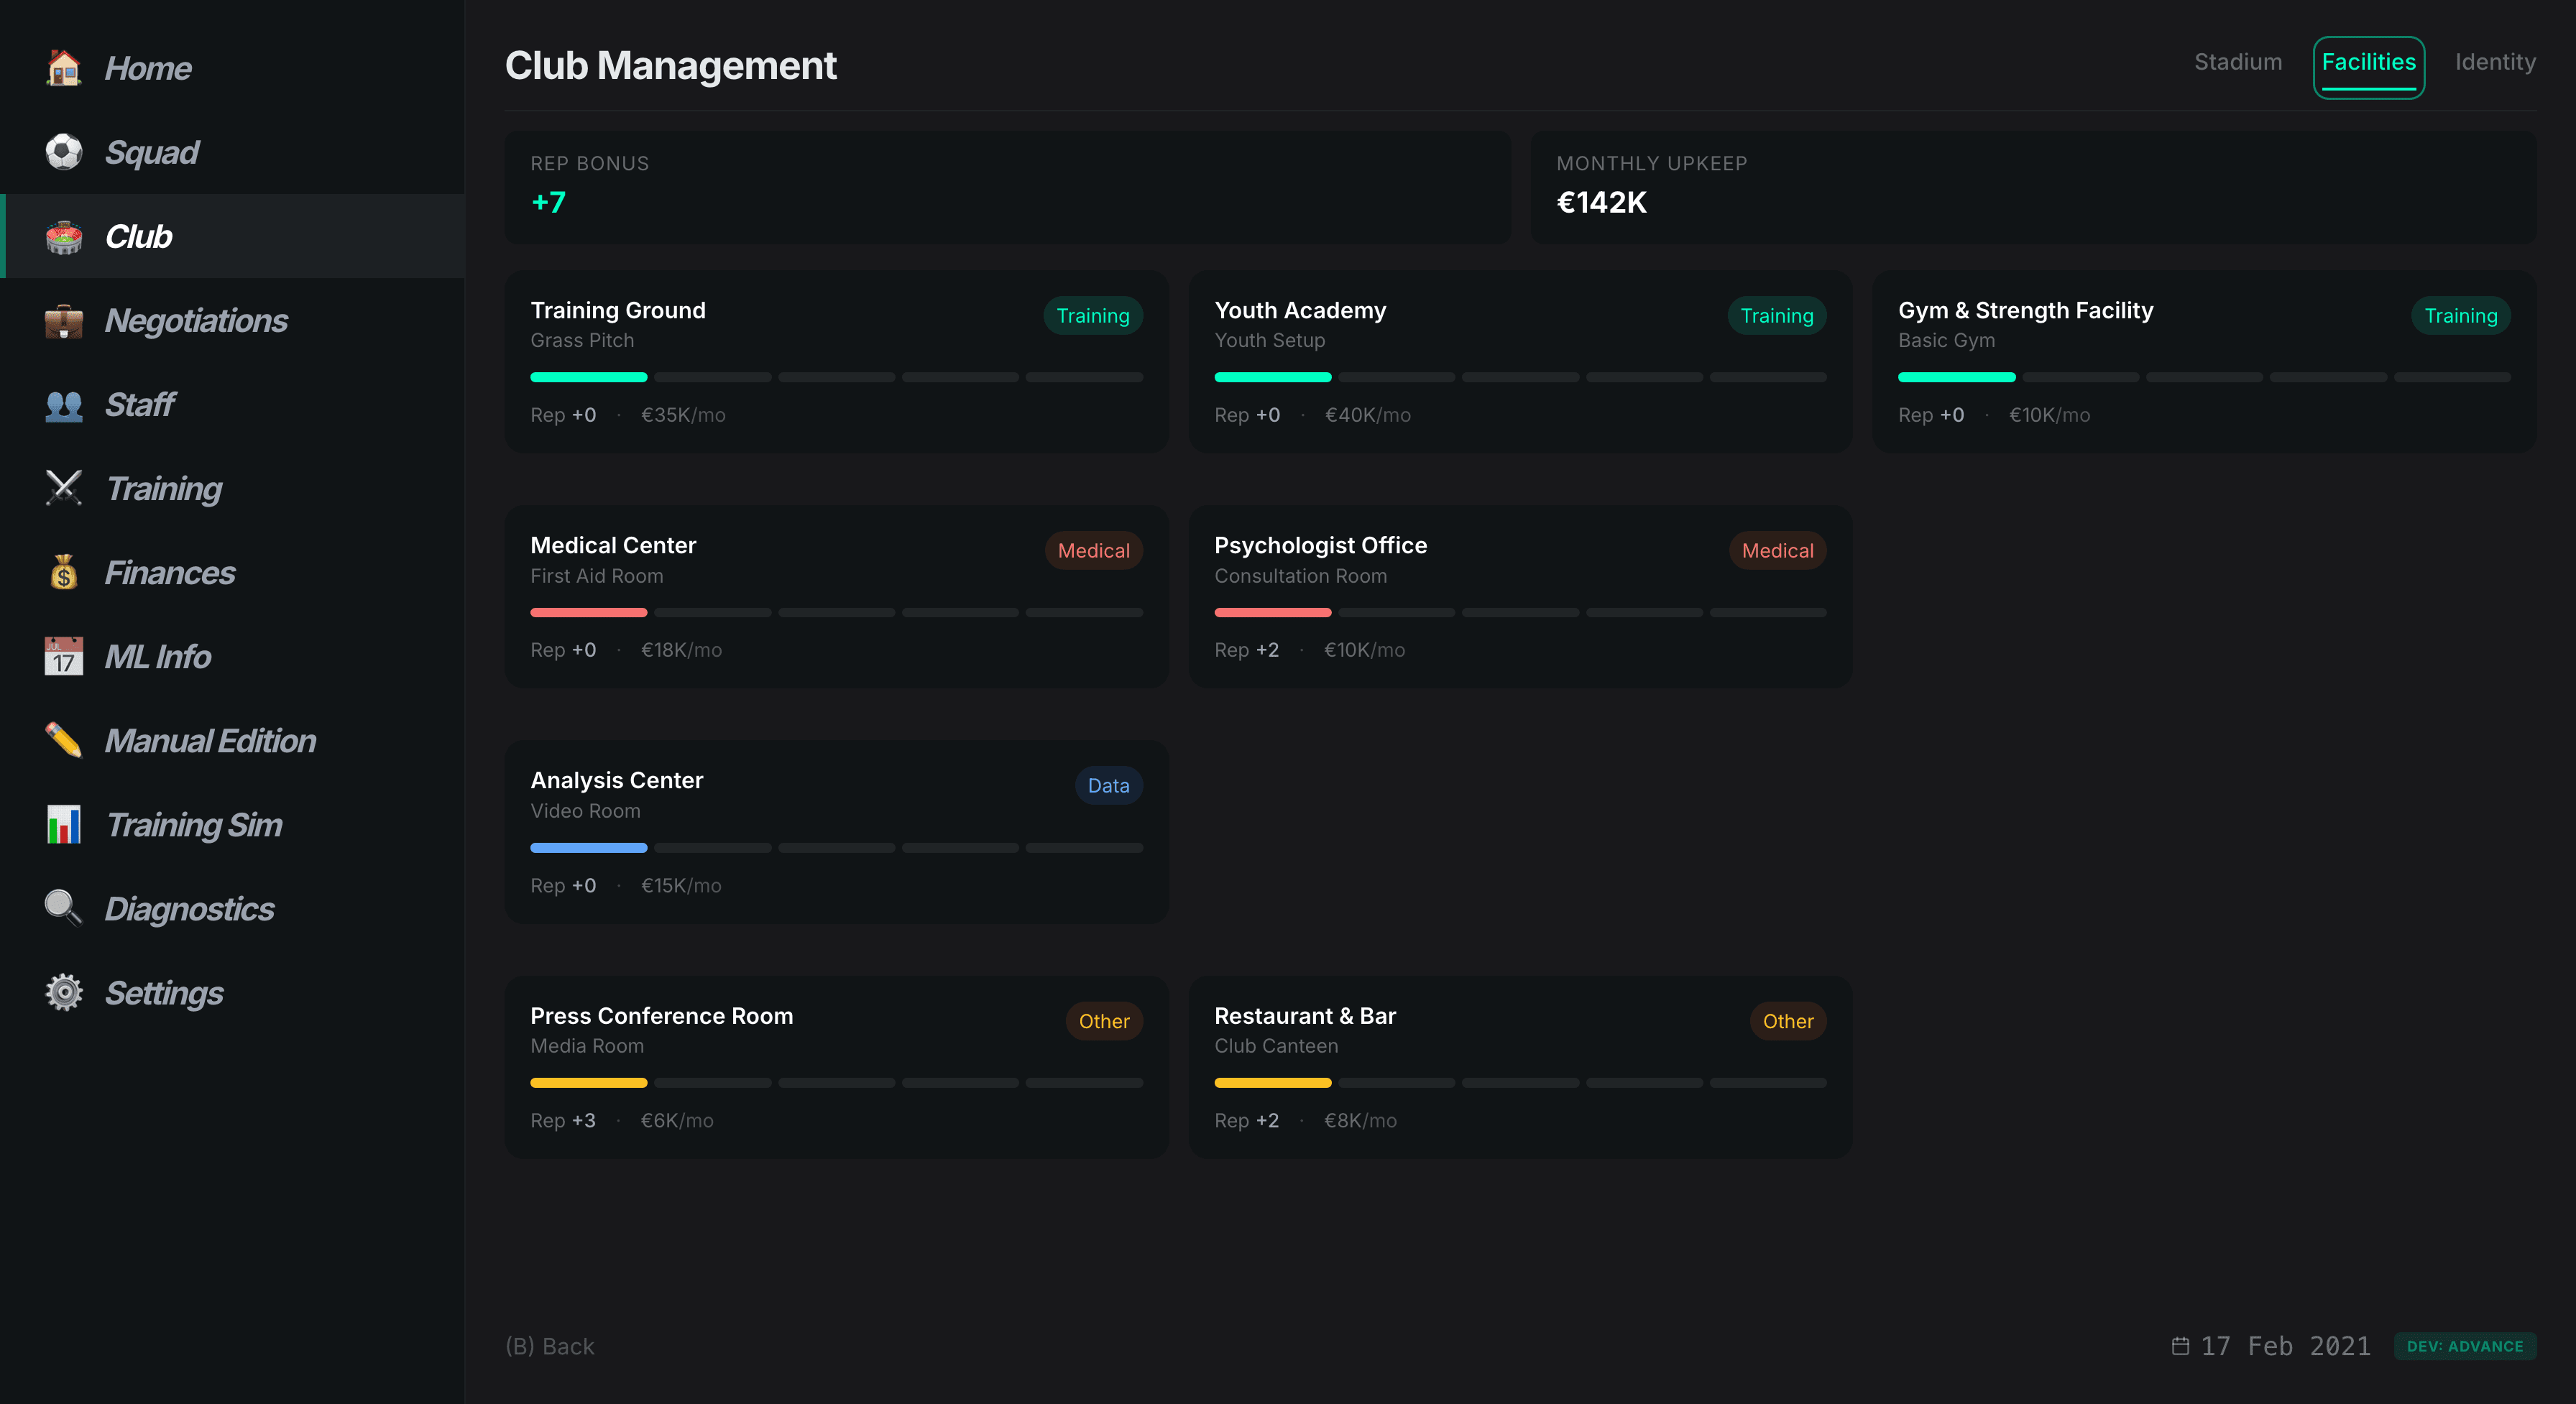Click the Training crossed swords icon
2576x1404 pixels.
coord(64,488)
